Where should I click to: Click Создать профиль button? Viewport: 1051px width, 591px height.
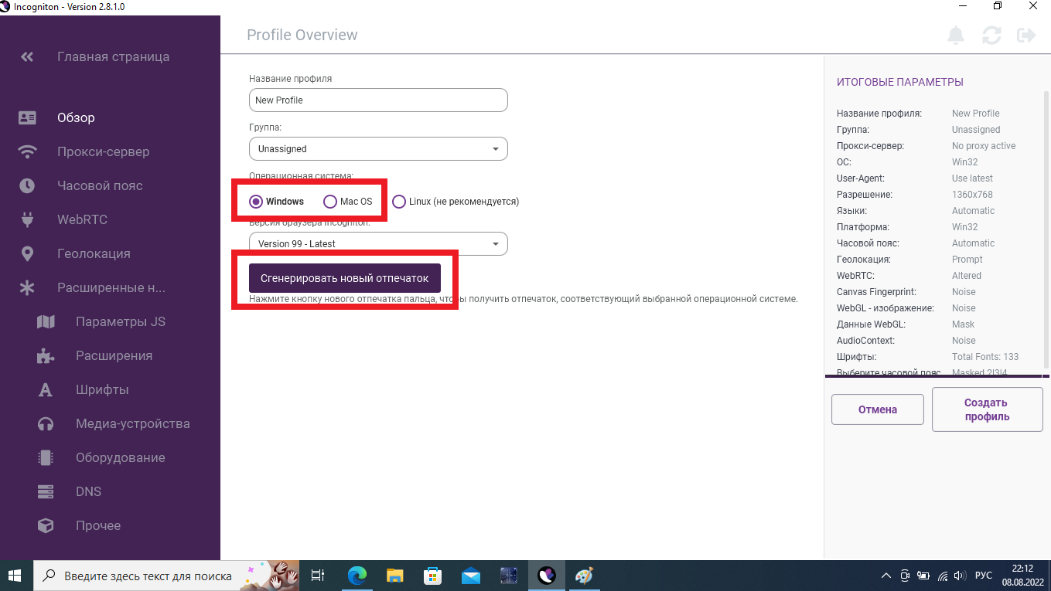click(x=986, y=409)
